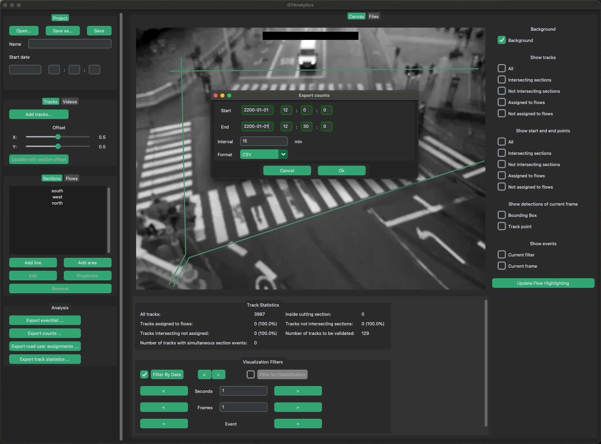
Task: Click the Add line button under Sections
Action: [x=33, y=263]
